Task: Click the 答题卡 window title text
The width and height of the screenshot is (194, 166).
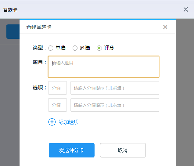Action: tap(10, 10)
